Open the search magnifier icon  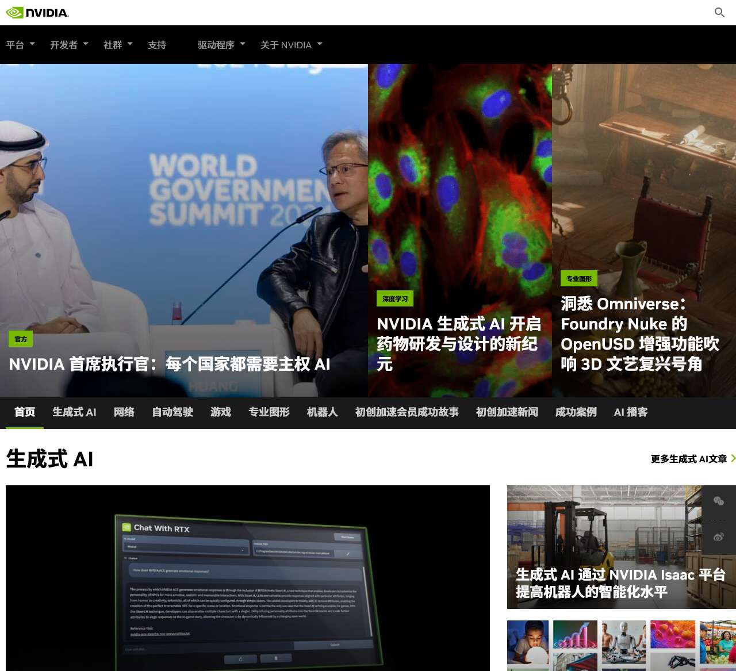click(719, 13)
